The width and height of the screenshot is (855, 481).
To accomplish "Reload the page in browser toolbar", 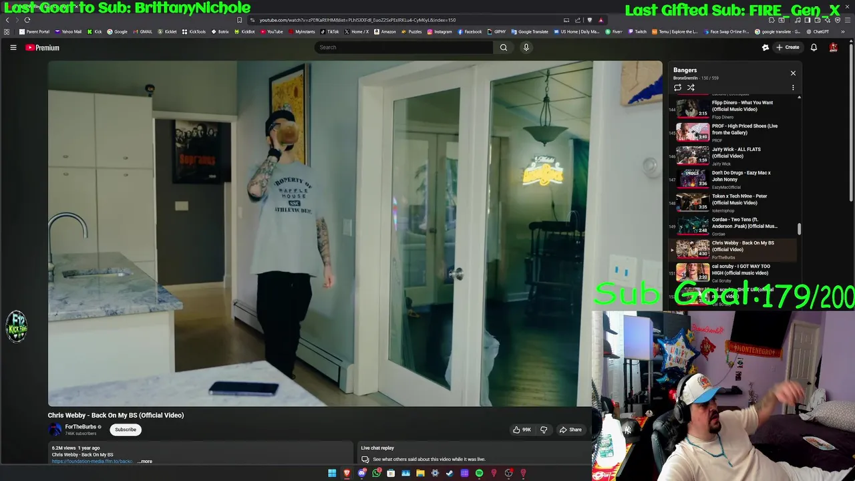I will (x=27, y=20).
